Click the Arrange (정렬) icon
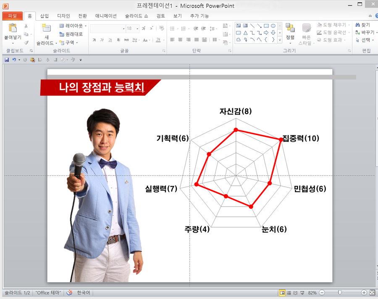The width and height of the screenshot is (378, 299). (x=290, y=29)
